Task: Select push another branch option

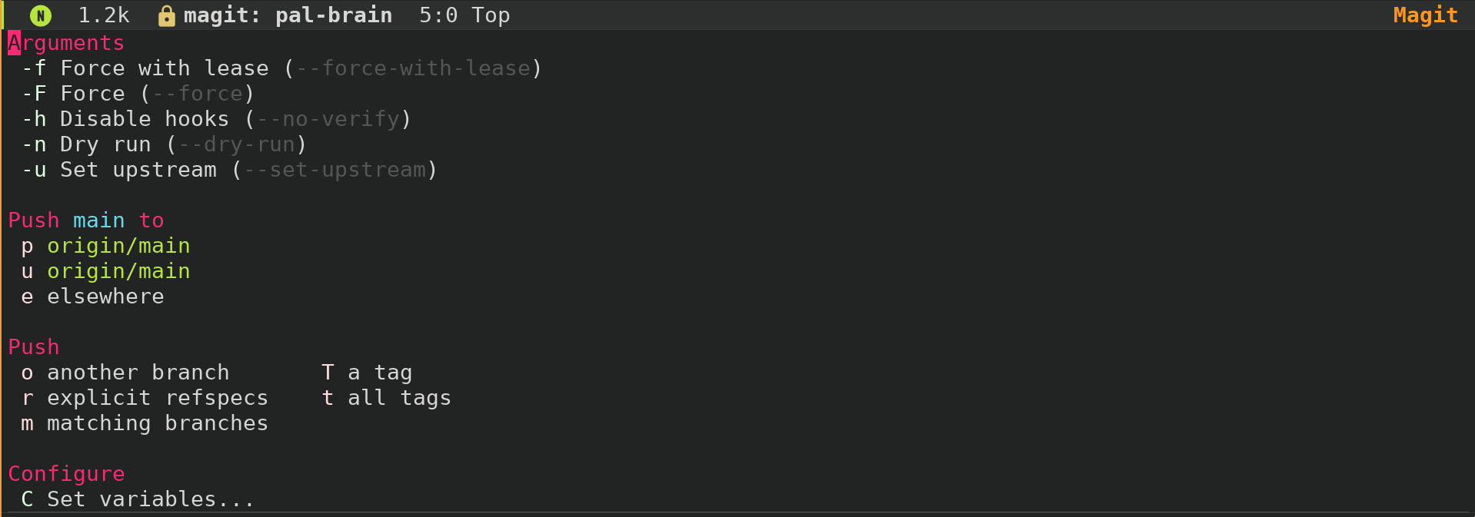Action: tap(125, 373)
